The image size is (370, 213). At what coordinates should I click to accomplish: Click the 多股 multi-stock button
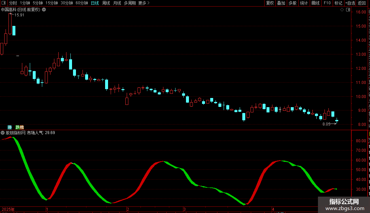(x=292, y=3)
